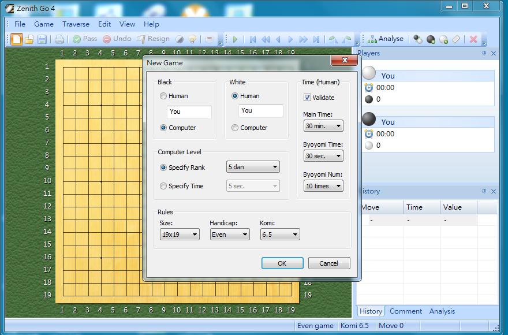This screenshot has width=508, height=335.
Task: Open the Help menu
Action: pos(151,24)
